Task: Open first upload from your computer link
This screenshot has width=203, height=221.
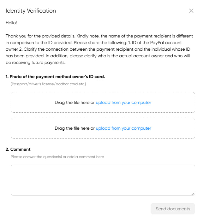Action: 123,102
